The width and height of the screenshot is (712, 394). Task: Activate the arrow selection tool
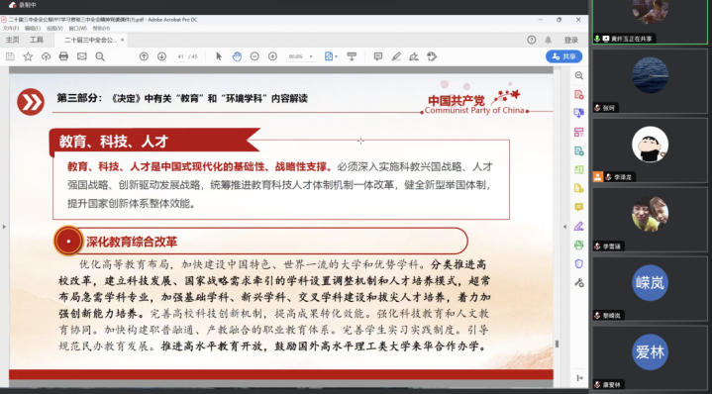pos(219,56)
